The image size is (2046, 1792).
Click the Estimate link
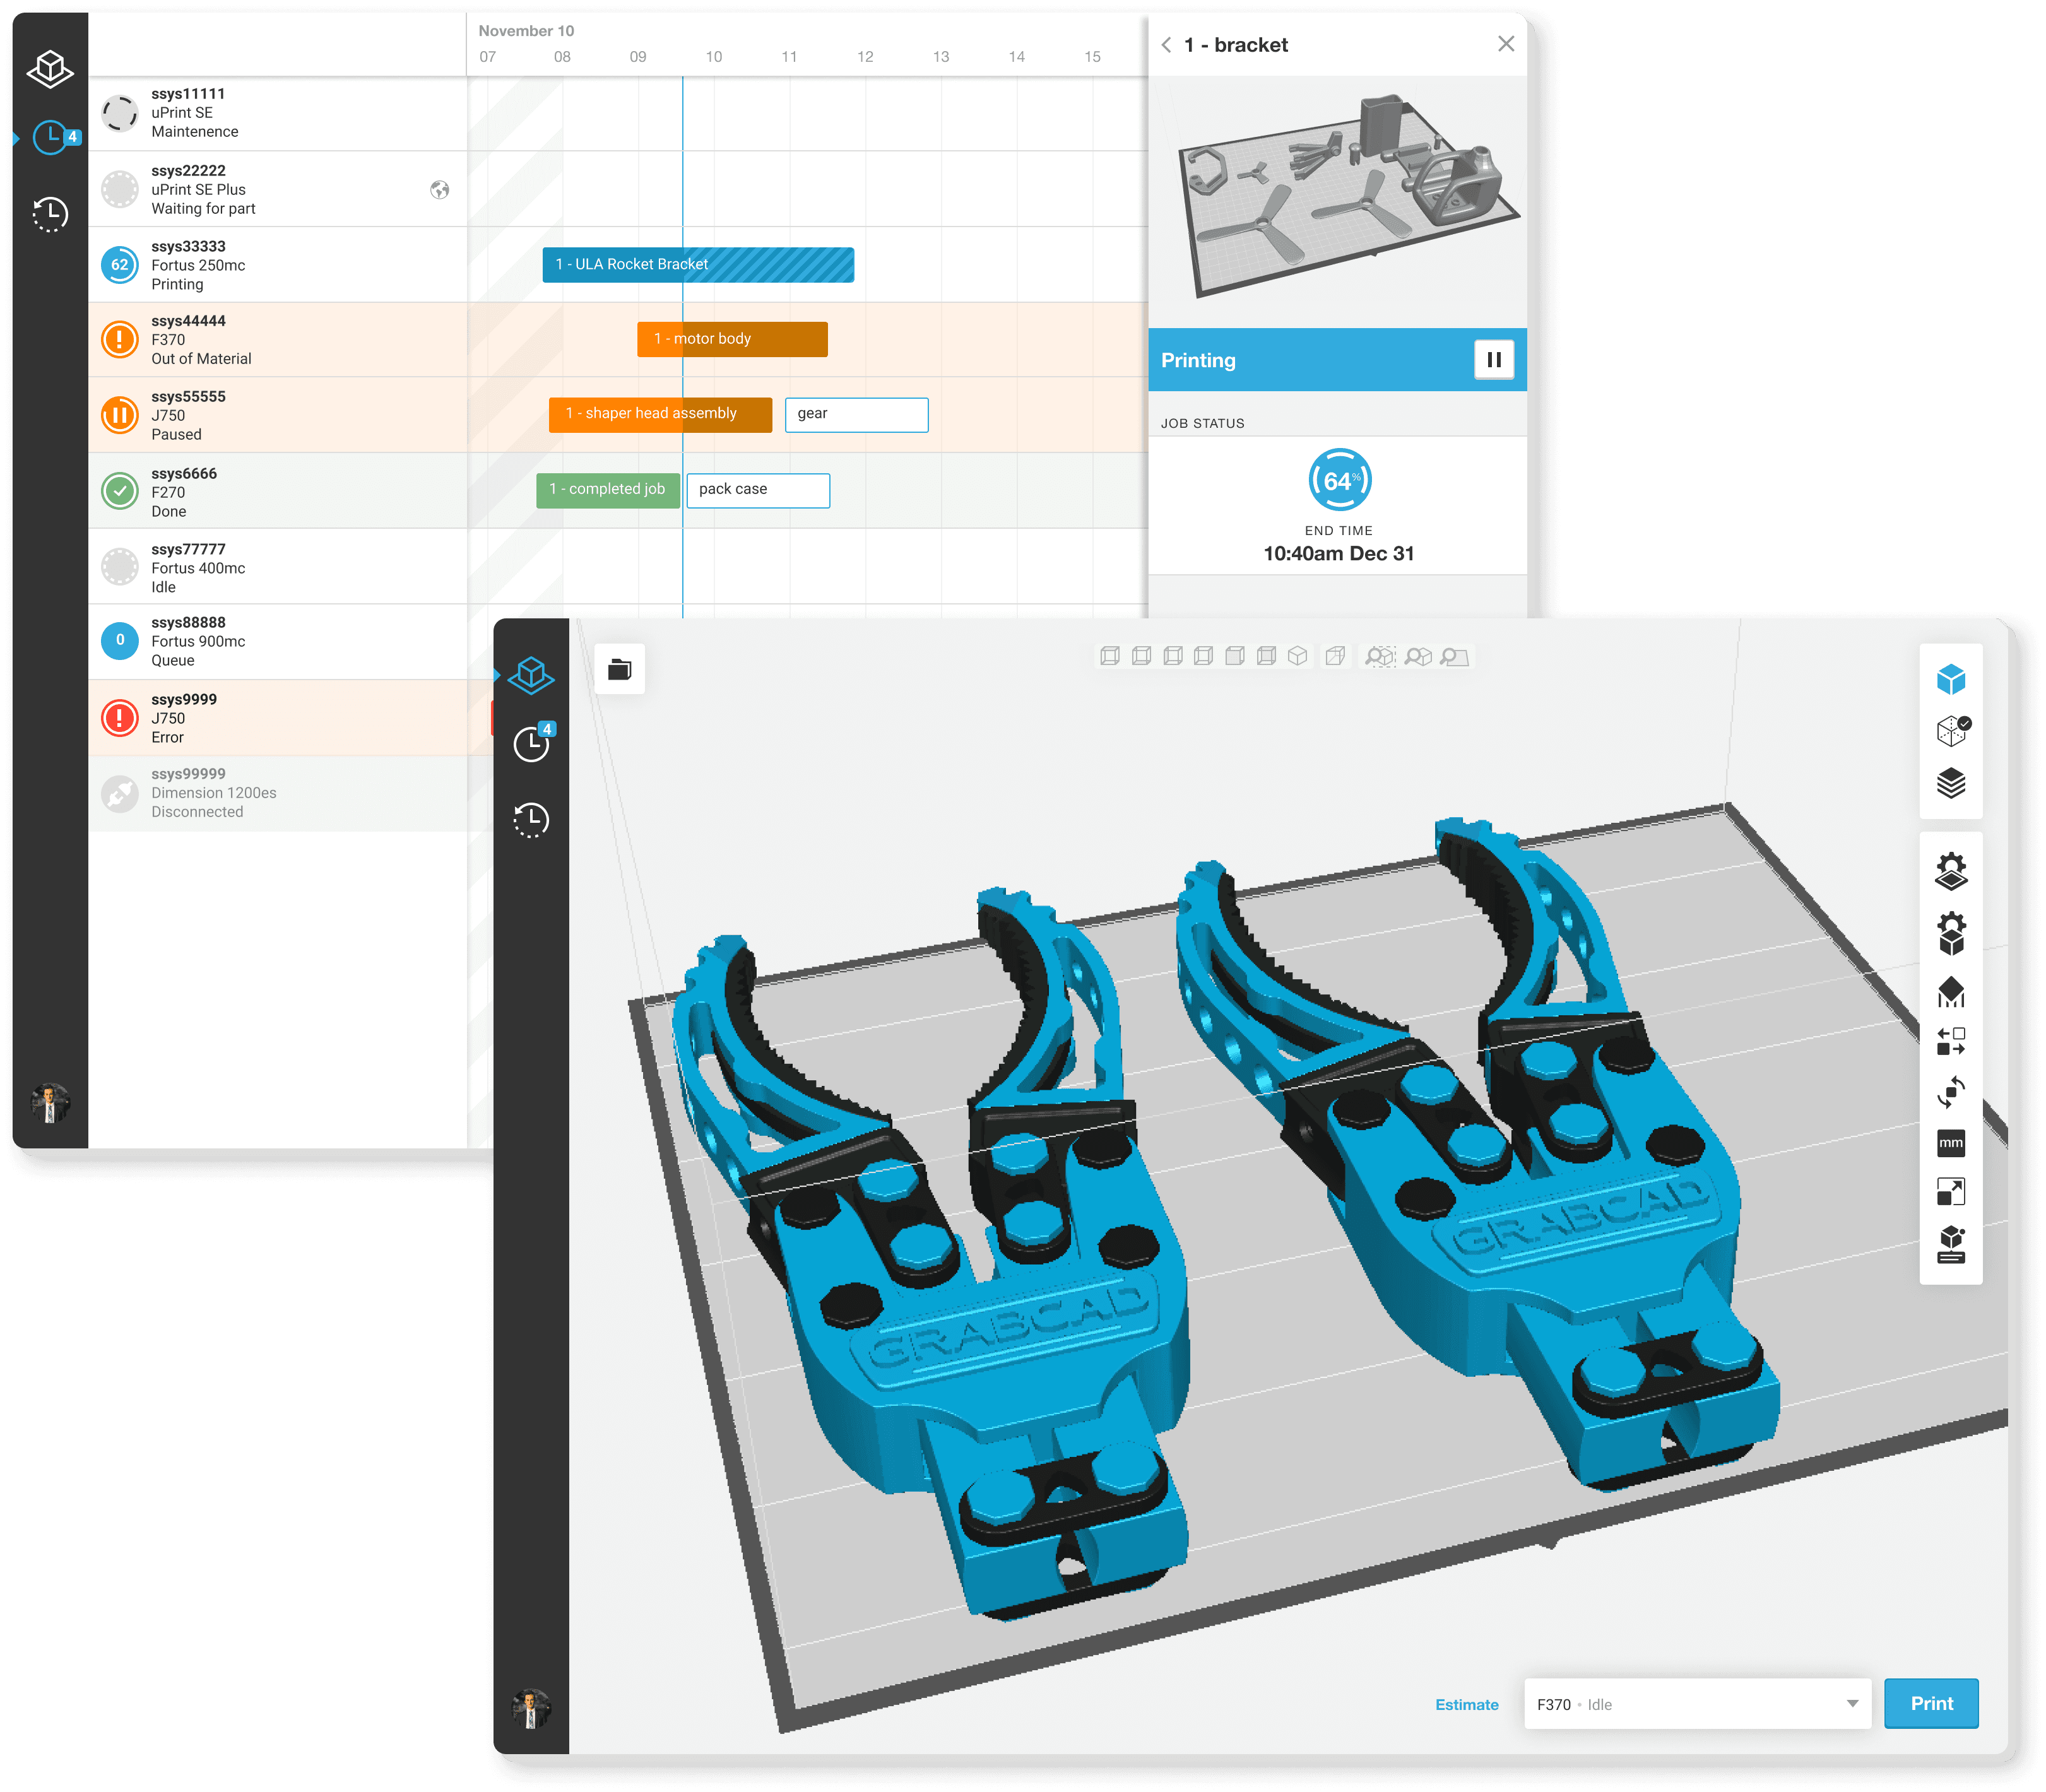(x=1466, y=1705)
